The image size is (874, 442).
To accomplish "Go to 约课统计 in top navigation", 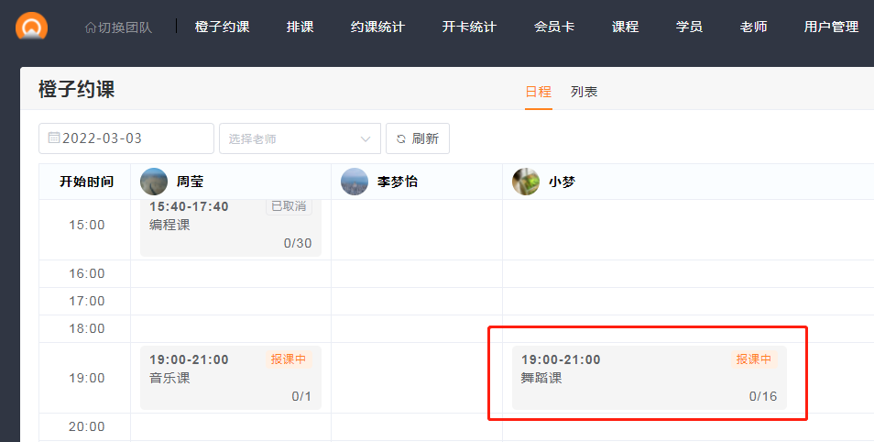I will (x=377, y=28).
